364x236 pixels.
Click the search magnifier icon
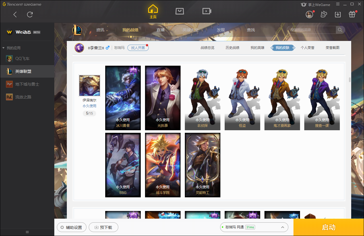(340, 30)
